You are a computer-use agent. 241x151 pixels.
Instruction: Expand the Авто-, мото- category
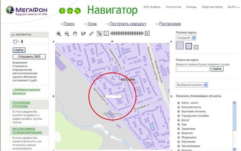tap(178, 103)
